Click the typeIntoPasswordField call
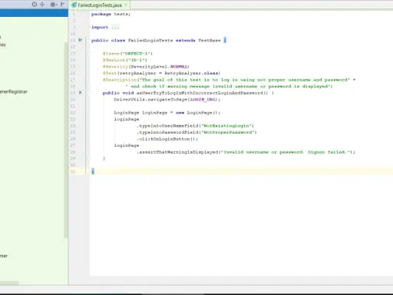This screenshot has width=393, height=295. [196, 132]
